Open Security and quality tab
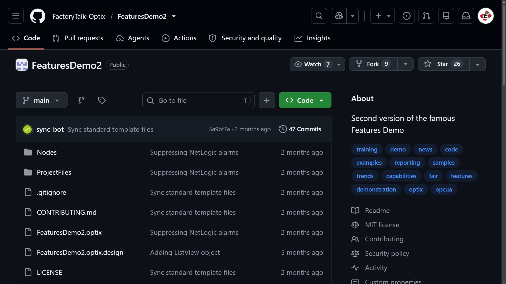Image resolution: width=506 pixels, height=284 pixels. [245, 38]
